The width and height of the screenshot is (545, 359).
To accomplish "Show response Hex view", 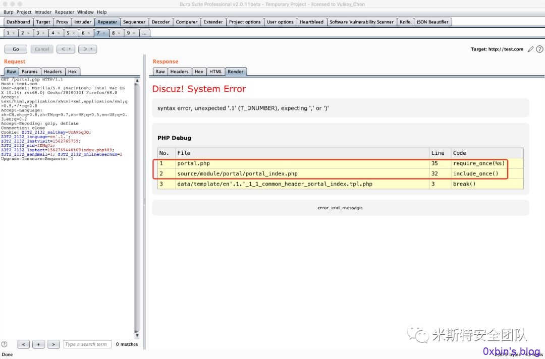I will tap(199, 72).
